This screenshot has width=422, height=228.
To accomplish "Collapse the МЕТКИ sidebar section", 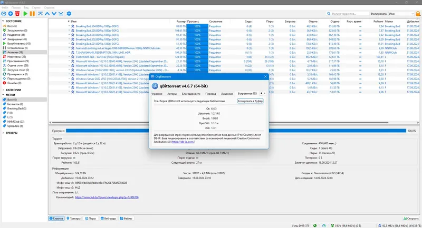I will pos(3,95).
